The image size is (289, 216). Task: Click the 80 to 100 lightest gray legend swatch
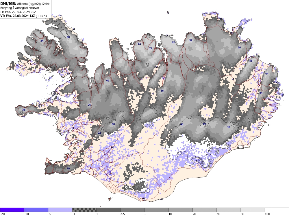point(253,210)
